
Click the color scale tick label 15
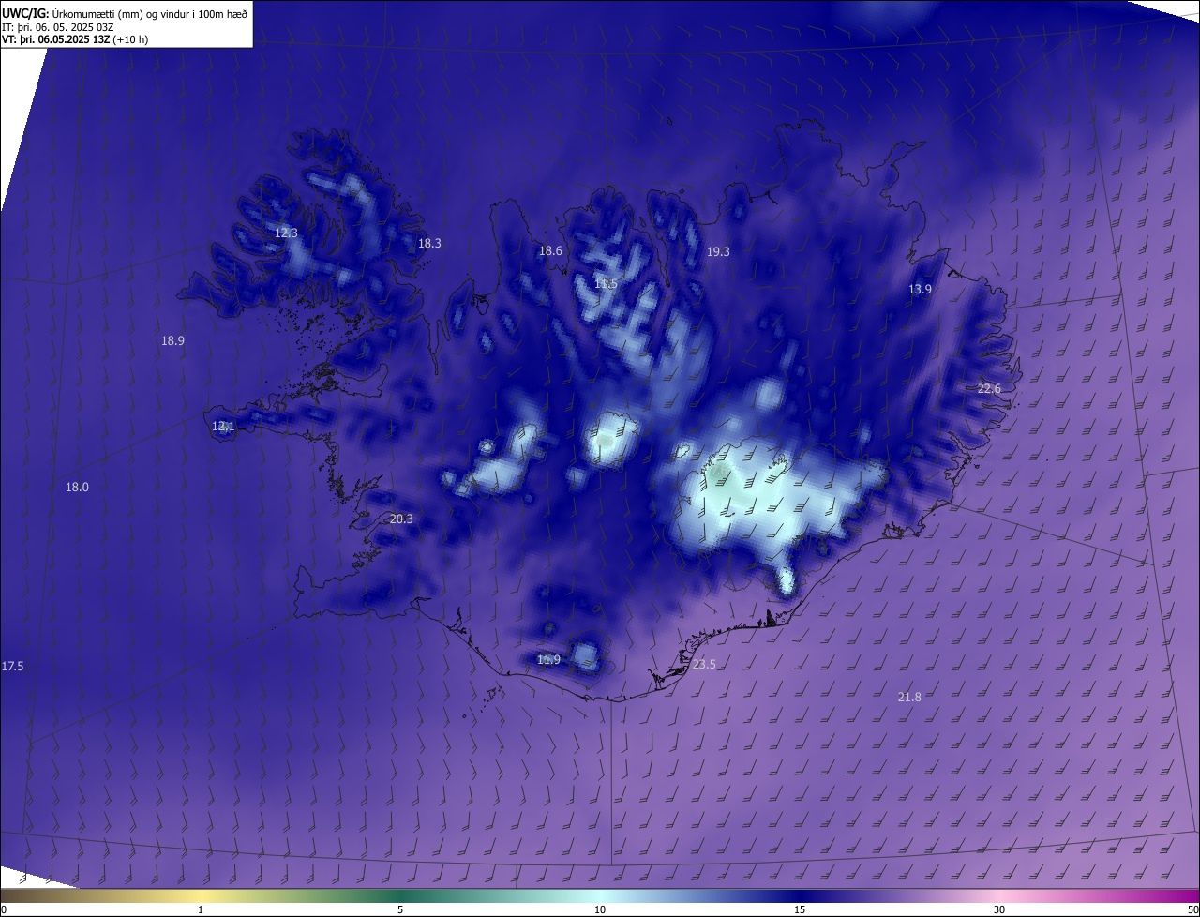(x=800, y=909)
